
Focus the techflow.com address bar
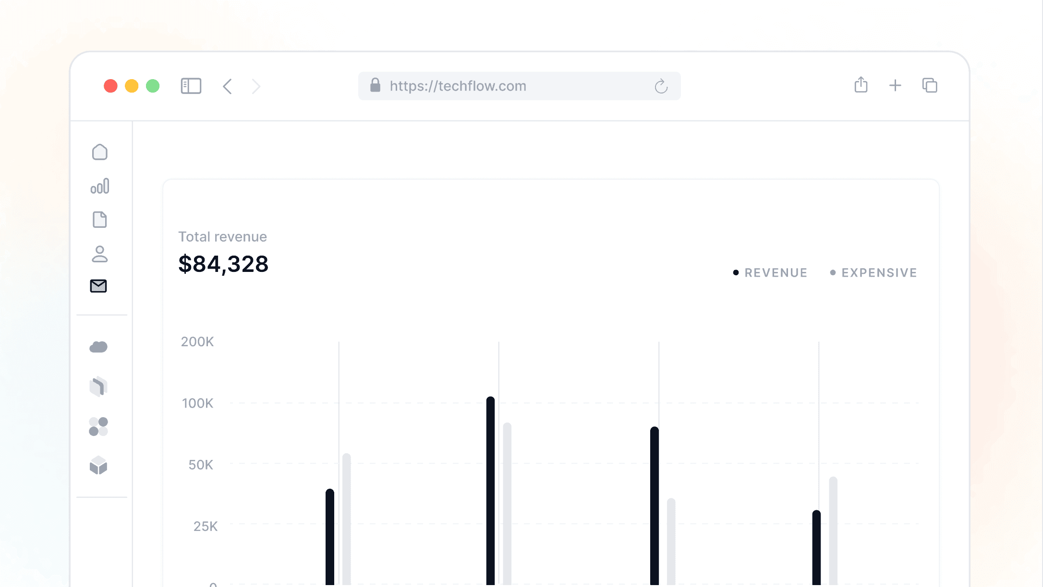pyautogui.click(x=509, y=86)
